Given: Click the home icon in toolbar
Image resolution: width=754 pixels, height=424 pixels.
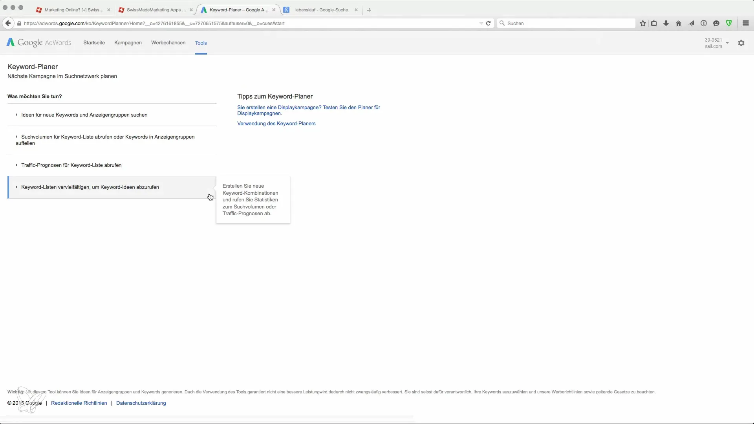Looking at the screenshot, I should click(x=679, y=23).
